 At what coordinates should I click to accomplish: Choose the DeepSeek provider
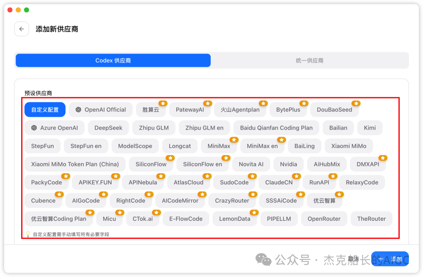click(108, 128)
